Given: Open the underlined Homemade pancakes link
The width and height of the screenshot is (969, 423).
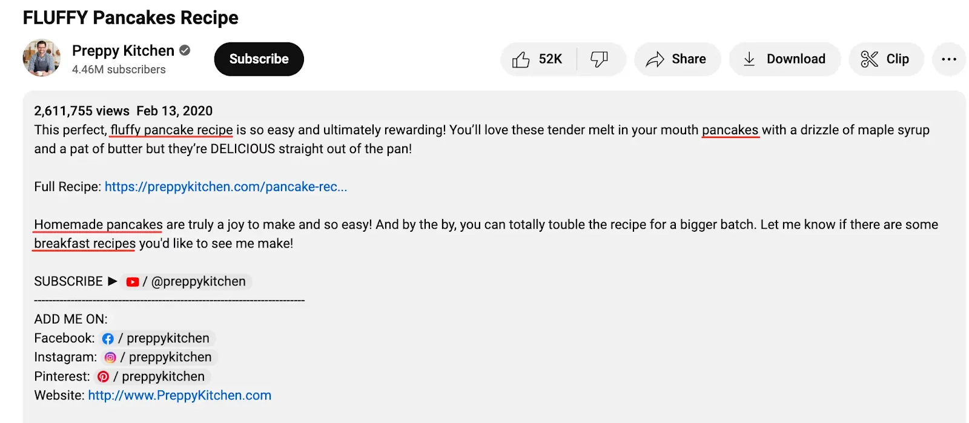Looking at the screenshot, I should [98, 225].
